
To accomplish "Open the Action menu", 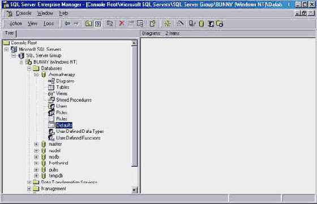I will click(16, 24).
